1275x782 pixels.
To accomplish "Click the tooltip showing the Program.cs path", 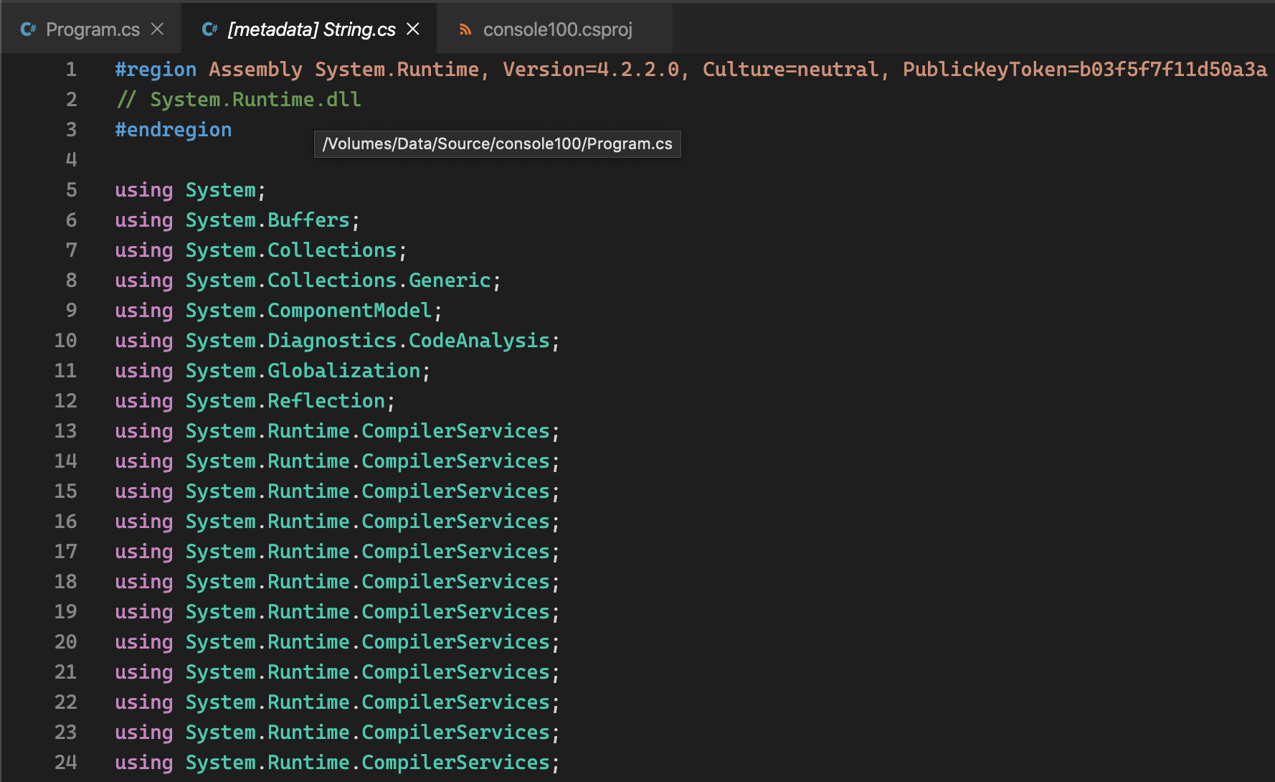I will [x=497, y=143].
